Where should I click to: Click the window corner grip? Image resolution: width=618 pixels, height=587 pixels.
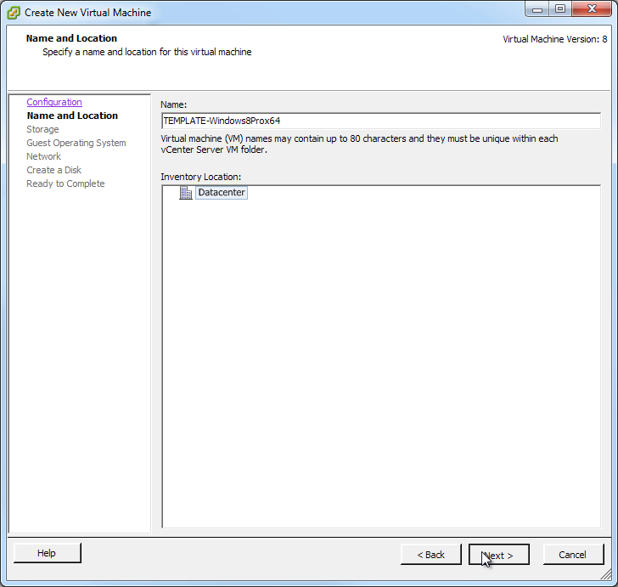pos(606,575)
